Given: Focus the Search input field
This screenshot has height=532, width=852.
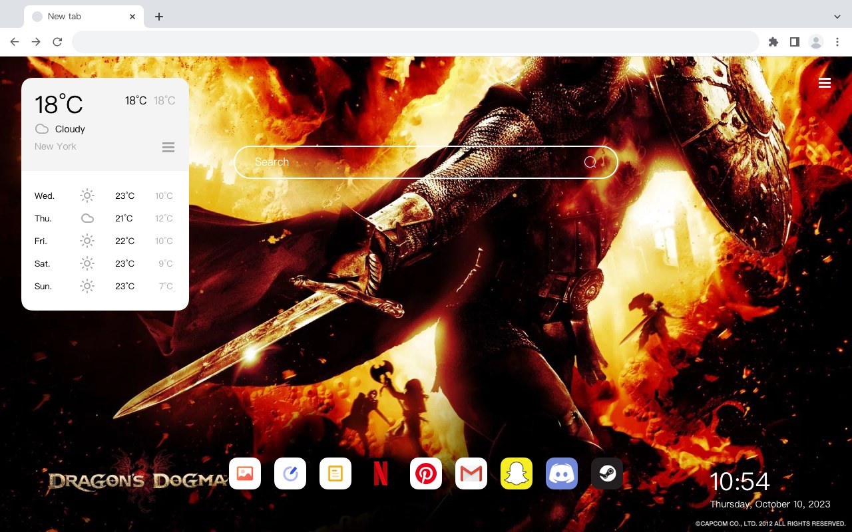Looking at the screenshot, I should click(x=426, y=162).
